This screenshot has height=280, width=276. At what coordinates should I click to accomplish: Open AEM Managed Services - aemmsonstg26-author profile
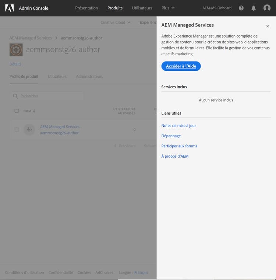[x=61, y=130]
